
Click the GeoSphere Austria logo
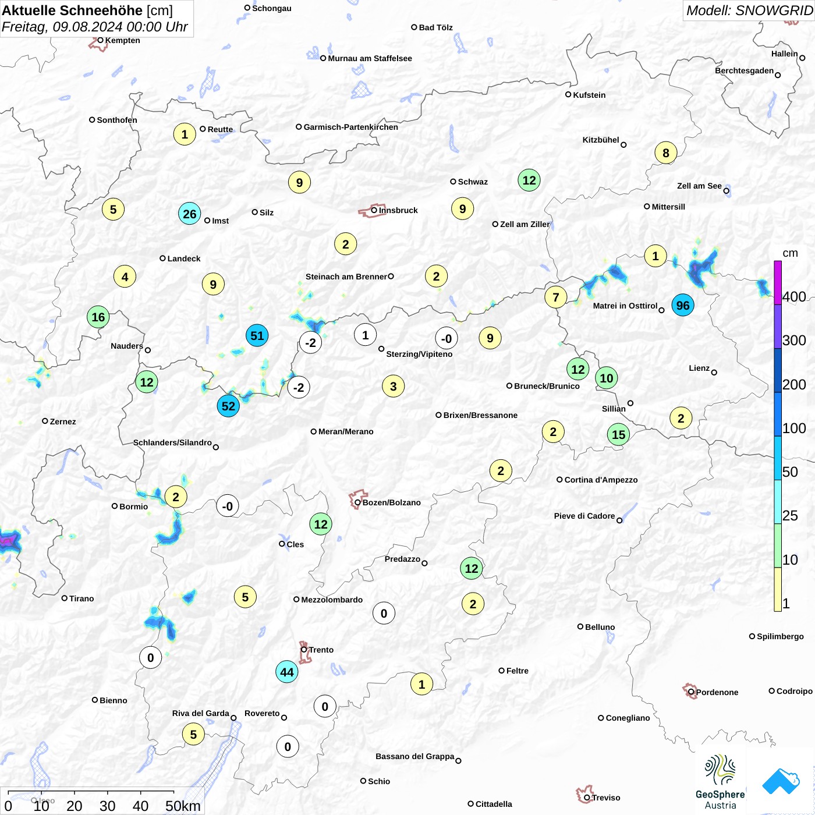click(720, 782)
